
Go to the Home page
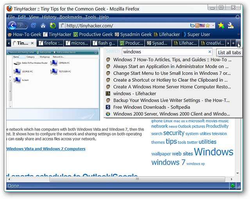[x=43, y=25]
